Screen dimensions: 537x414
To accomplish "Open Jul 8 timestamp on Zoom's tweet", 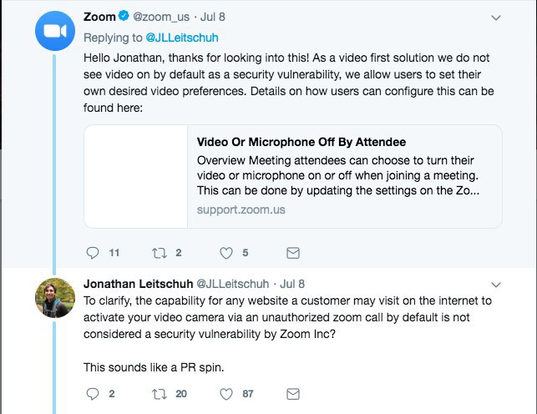I will 213,17.
